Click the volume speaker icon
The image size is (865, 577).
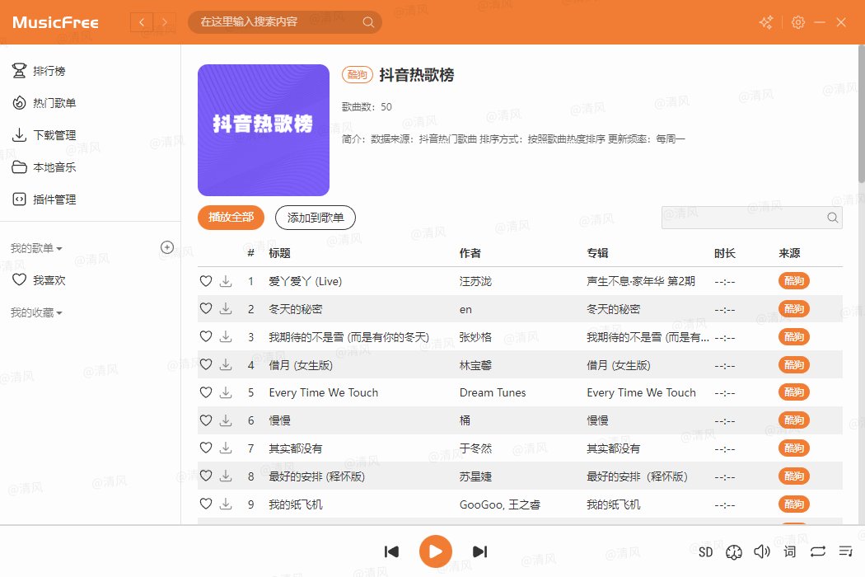coord(762,551)
